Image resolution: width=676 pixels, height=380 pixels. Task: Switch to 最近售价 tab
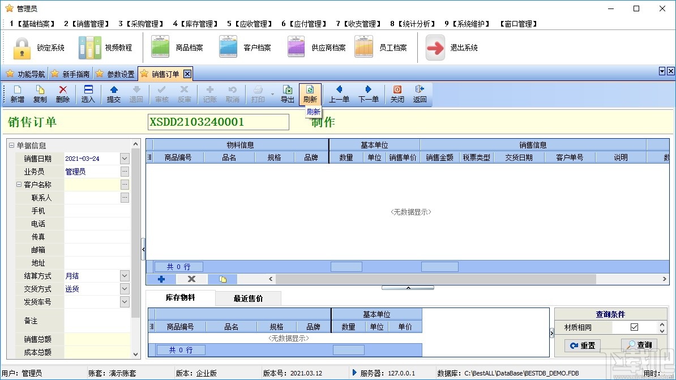point(249,298)
